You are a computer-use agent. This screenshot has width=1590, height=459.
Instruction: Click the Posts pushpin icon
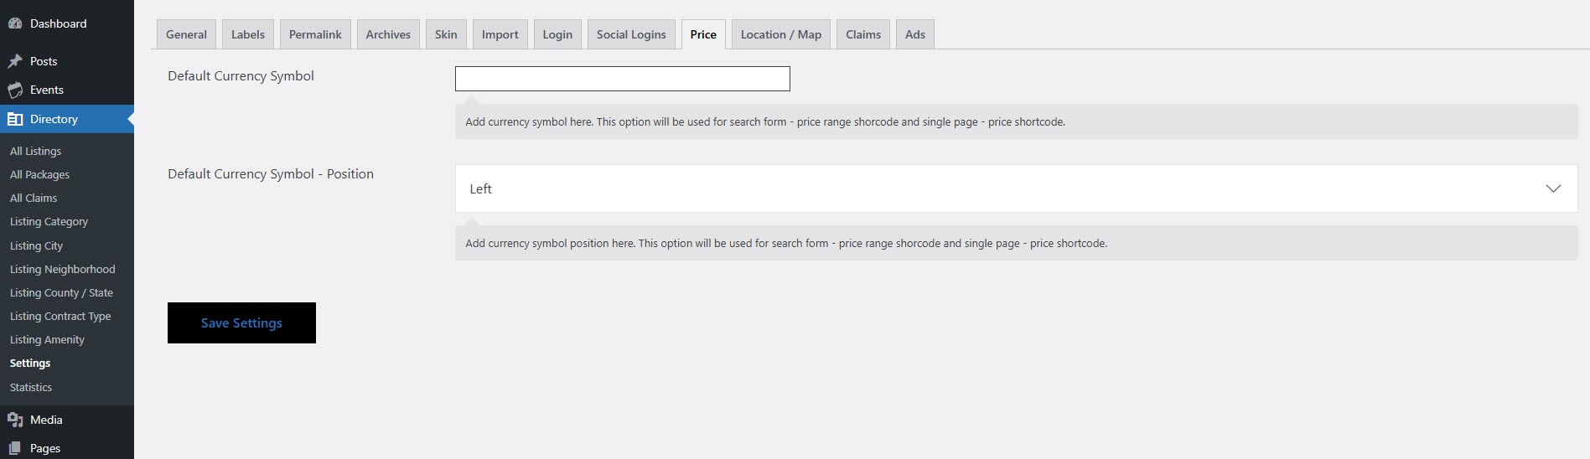[15, 61]
